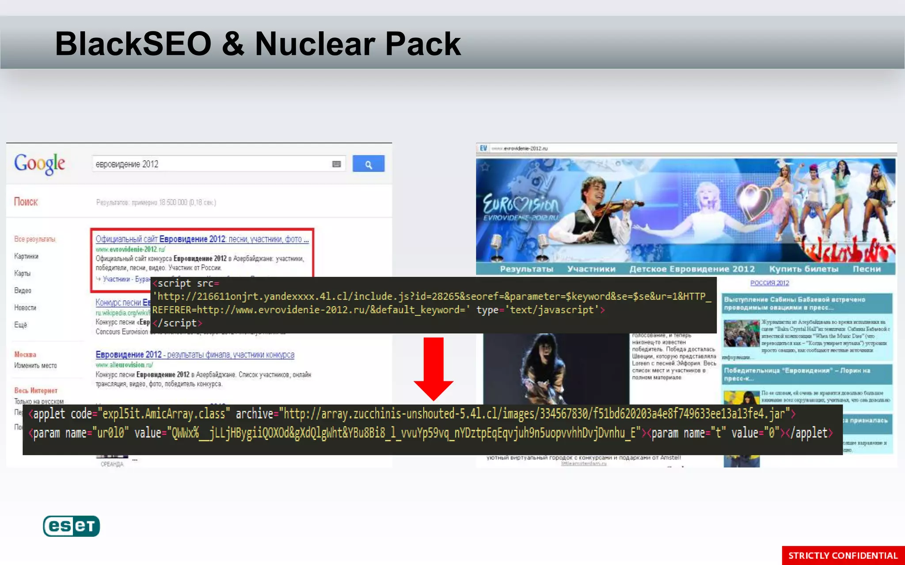
Task: Expand 'Ещё' in the sidebar
Action: (20, 325)
